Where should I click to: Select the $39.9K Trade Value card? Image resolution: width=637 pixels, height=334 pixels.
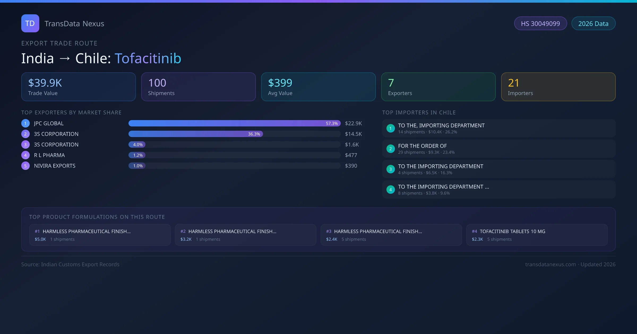78,87
